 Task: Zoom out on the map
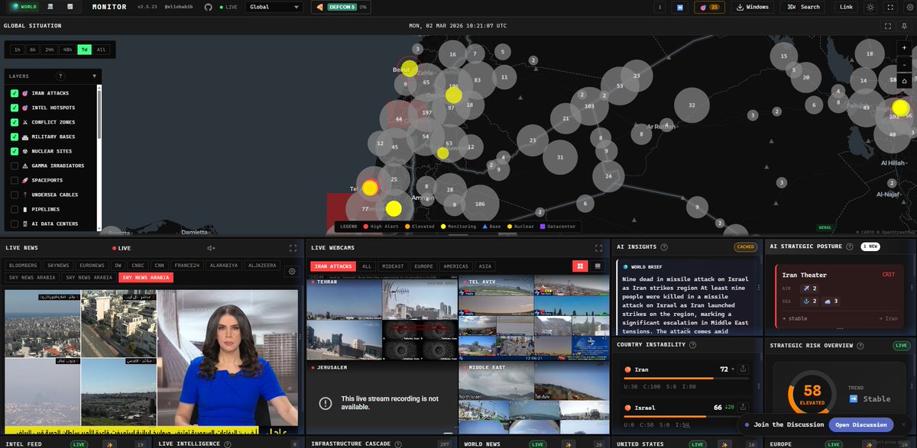pos(904,64)
